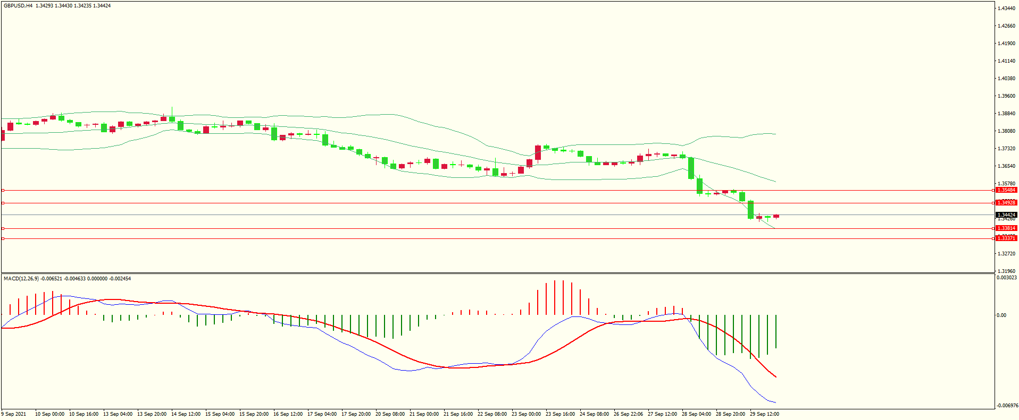Click the 21 Sep 00:00 time label
The image size is (1019, 420).
424,414
